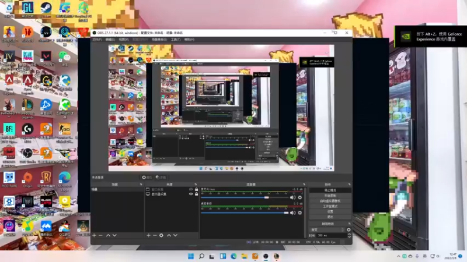This screenshot has width=467, height=262.
Task: Select the scene entry in Scenes list
Action: (x=117, y=189)
